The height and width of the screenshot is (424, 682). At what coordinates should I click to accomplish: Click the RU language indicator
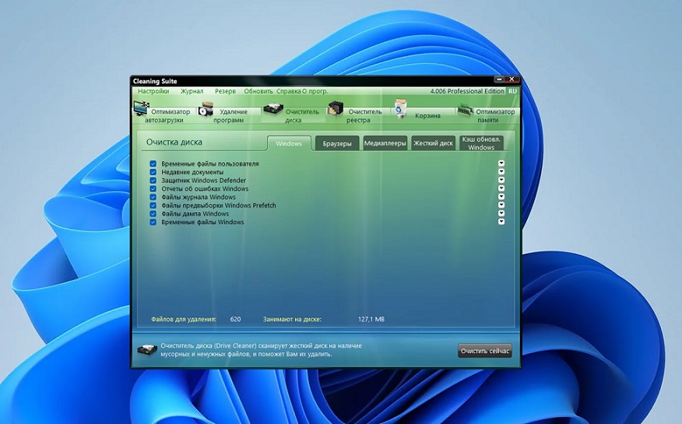[x=512, y=92]
